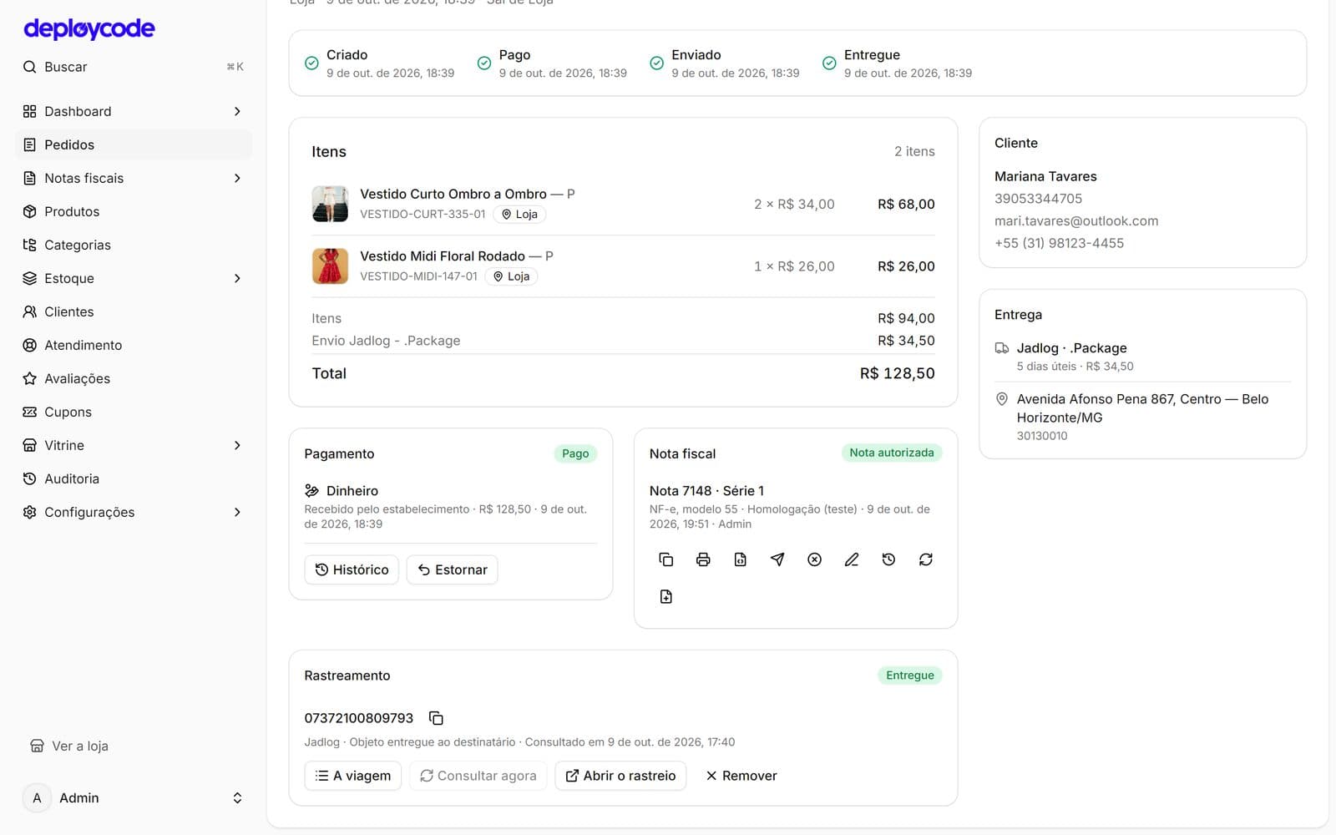Open Ver a loja link
This screenshot has width=1336, height=835.
(69, 746)
